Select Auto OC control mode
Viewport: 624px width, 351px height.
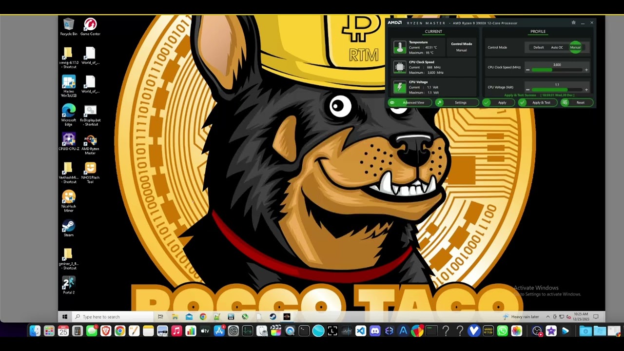(x=557, y=47)
